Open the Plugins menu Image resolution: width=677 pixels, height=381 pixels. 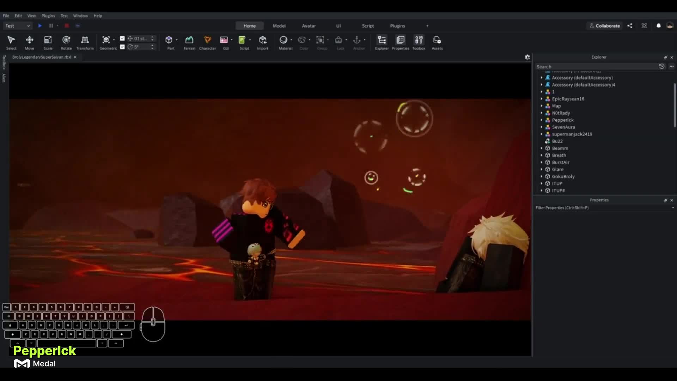point(48,16)
